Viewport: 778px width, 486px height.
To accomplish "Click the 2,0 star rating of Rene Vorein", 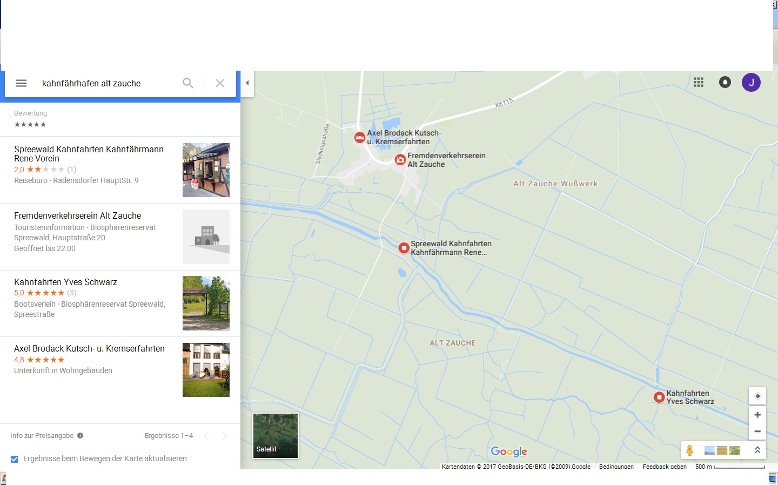I will (x=45, y=170).
